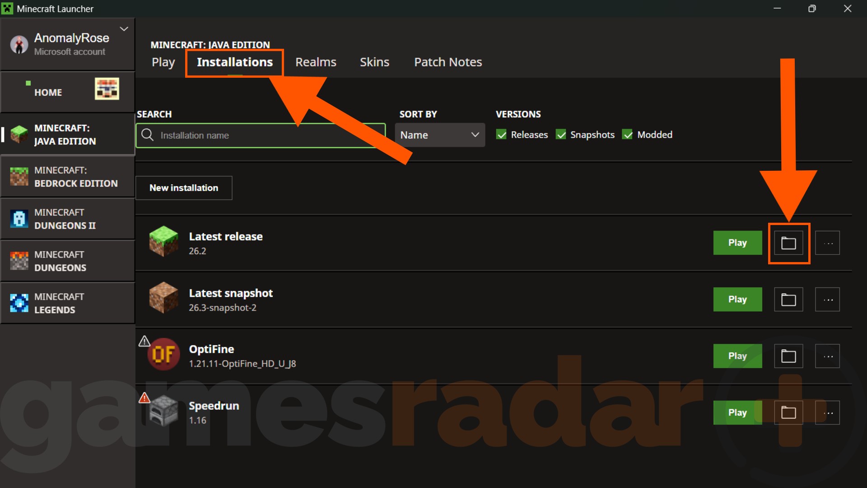The height and width of the screenshot is (488, 867).
Task: Play the Latest snapshot installation
Action: coord(737,300)
